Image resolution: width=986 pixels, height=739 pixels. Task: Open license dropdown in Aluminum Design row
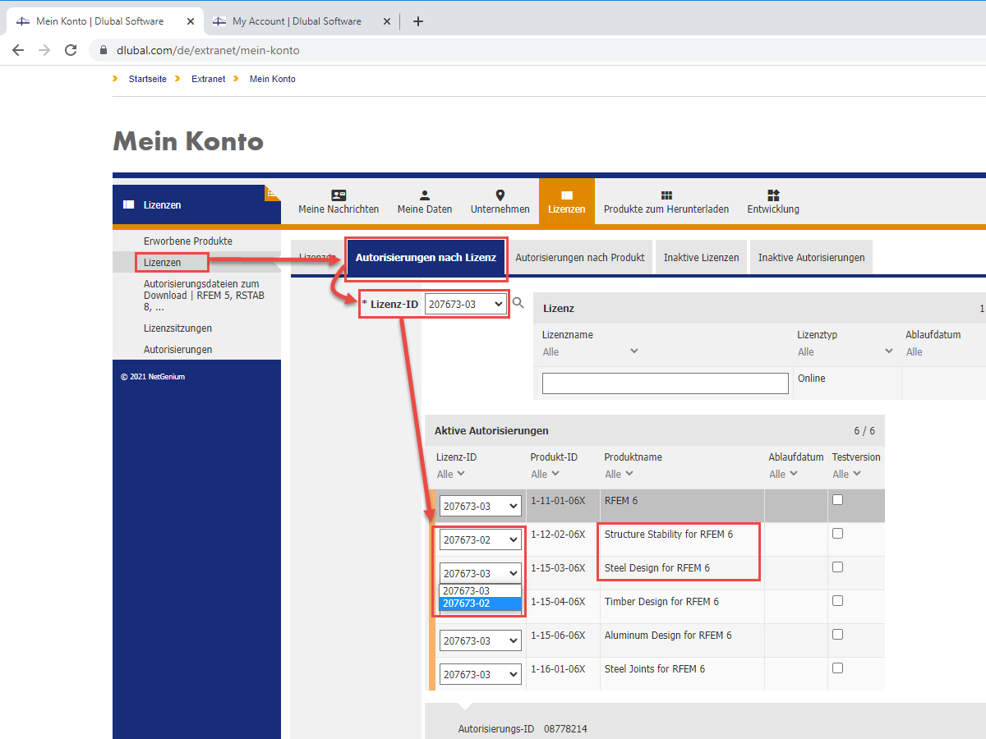pyautogui.click(x=481, y=640)
